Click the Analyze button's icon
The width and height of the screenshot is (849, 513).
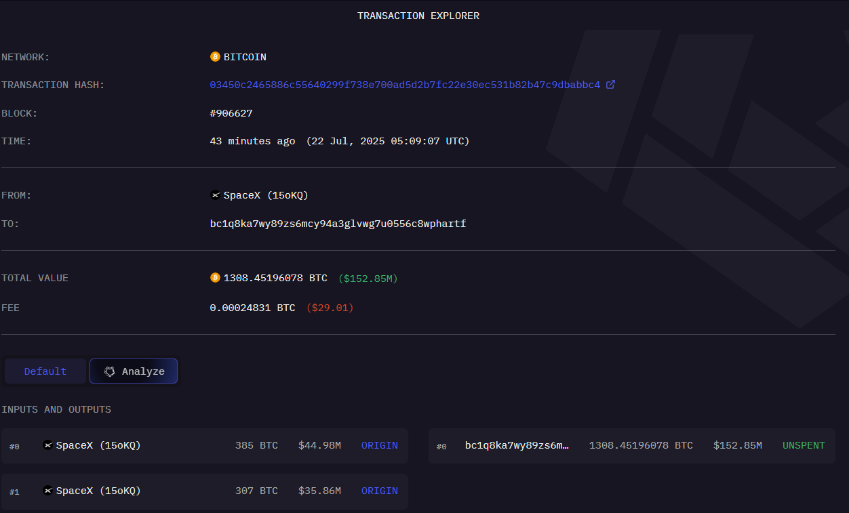click(x=110, y=371)
